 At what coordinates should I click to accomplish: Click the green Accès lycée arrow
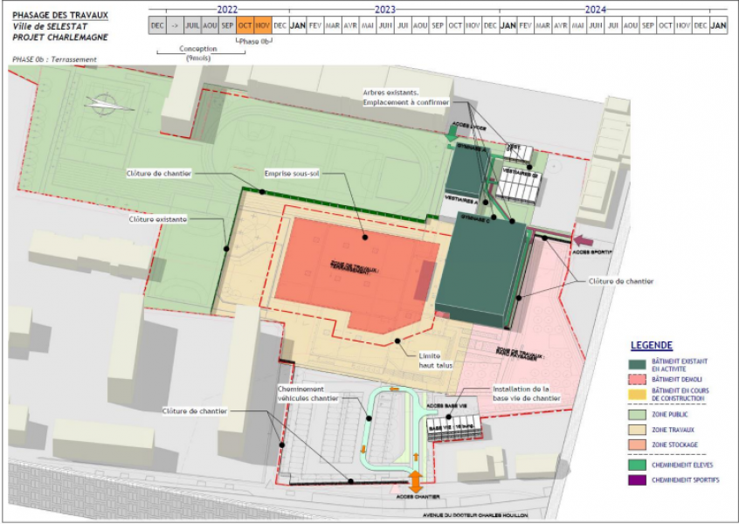click(x=452, y=134)
